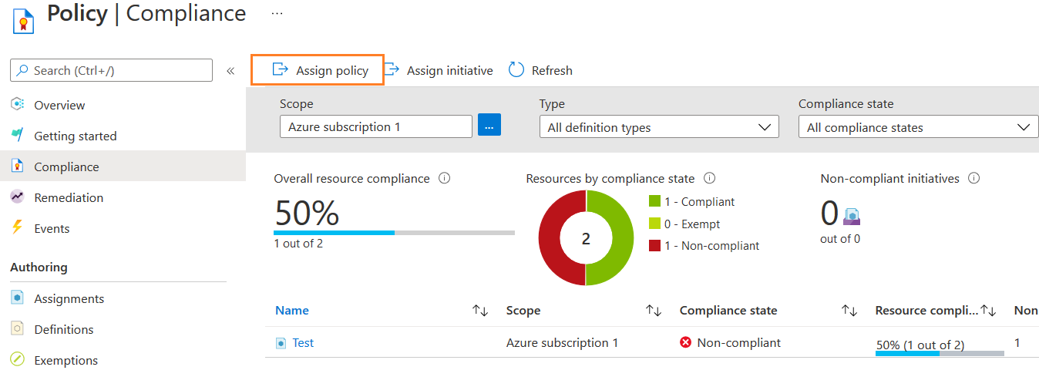The image size is (1039, 387).
Task: Open the more options ellipsis by title
Action: point(277,14)
